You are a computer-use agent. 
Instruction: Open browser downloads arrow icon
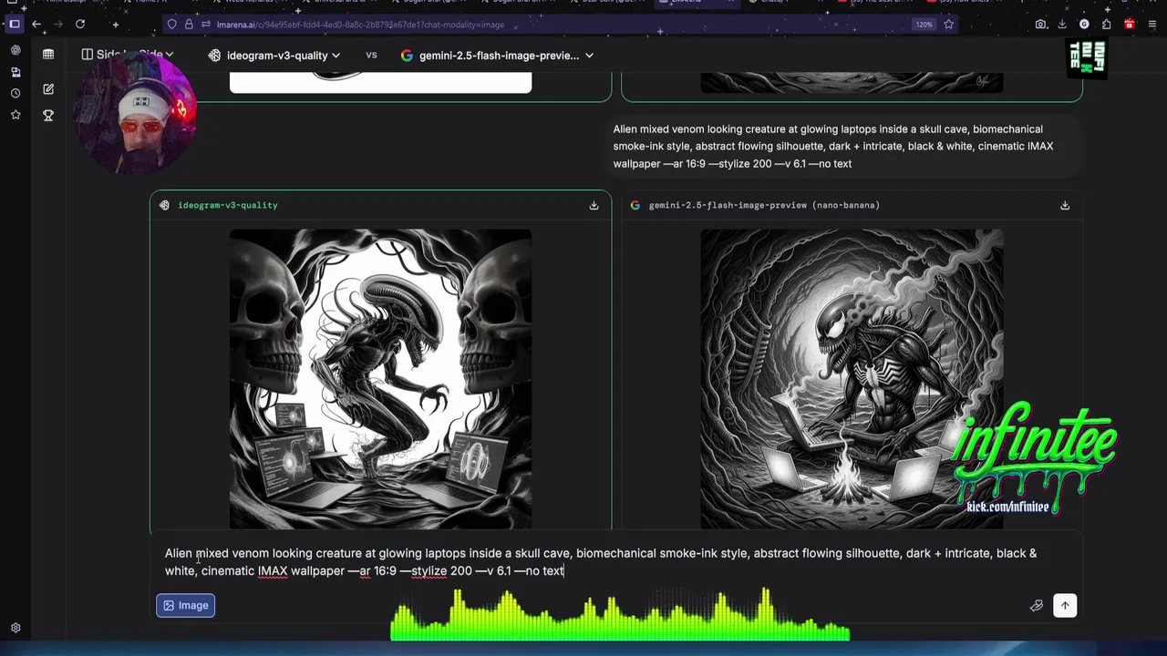(1062, 25)
